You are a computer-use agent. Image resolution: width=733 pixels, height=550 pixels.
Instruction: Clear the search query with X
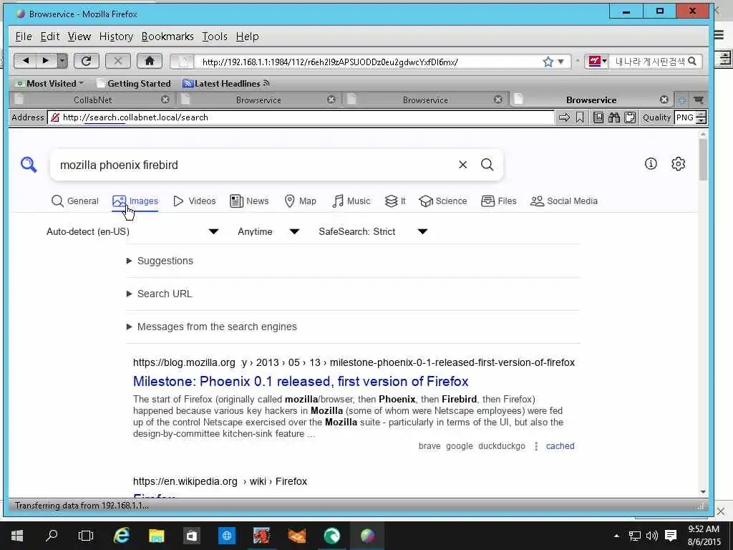click(x=463, y=165)
